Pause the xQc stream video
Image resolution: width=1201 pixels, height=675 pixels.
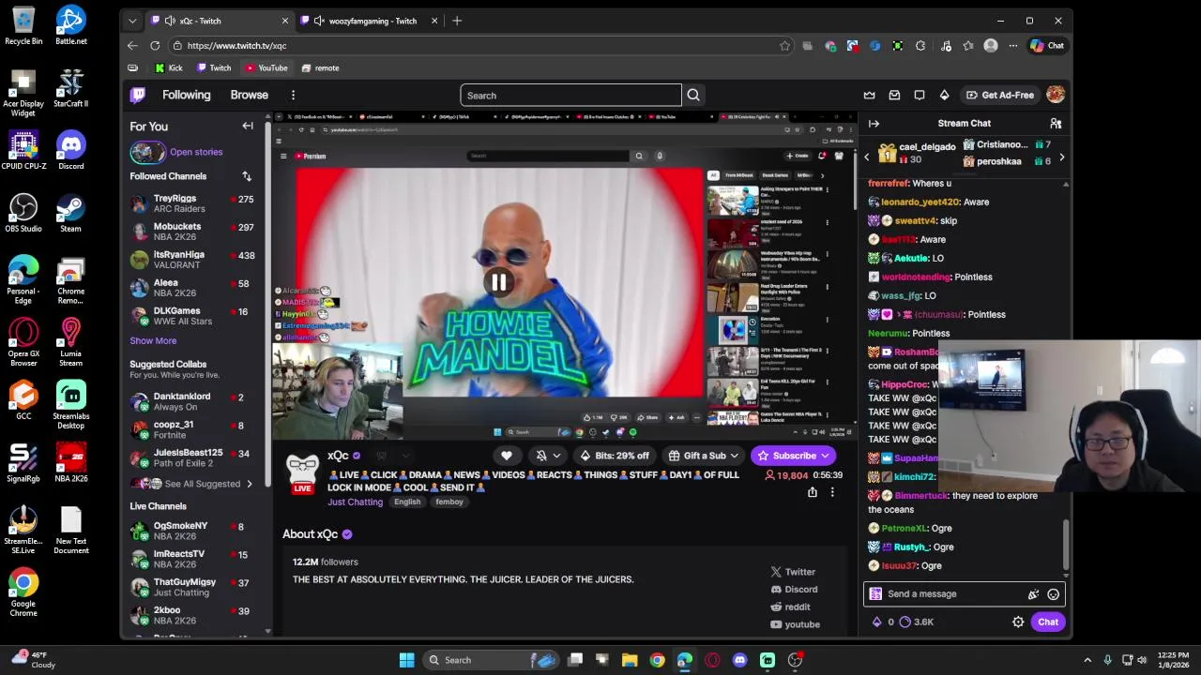tap(498, 281)
